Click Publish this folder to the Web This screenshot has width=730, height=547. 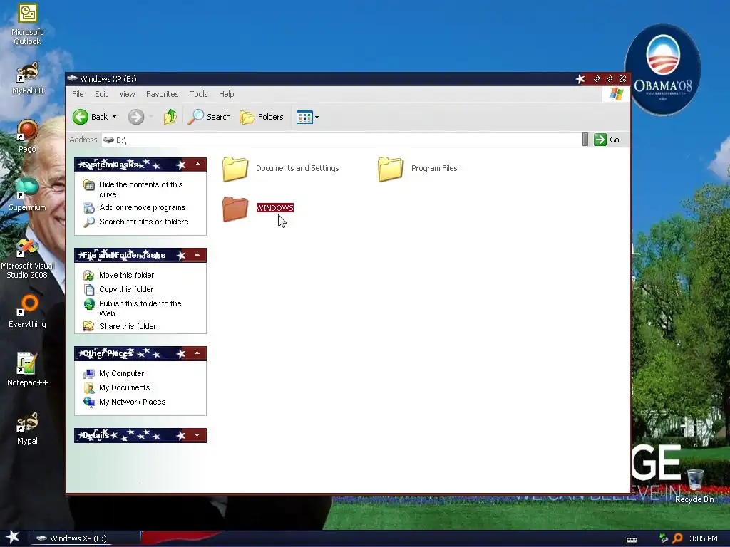[x=140, y=308]
